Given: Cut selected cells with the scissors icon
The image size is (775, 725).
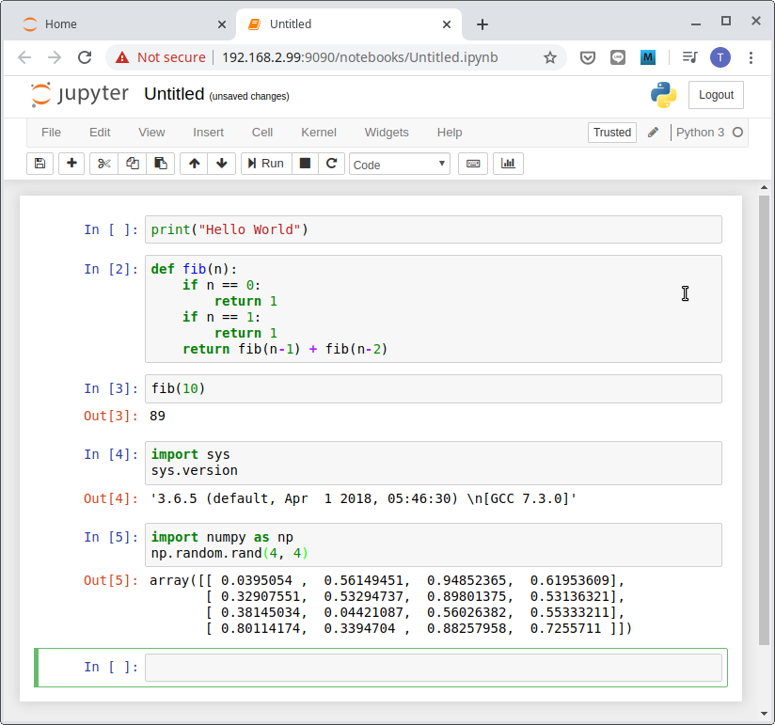Looking at the screenshot, I should [x=103, y=164].
